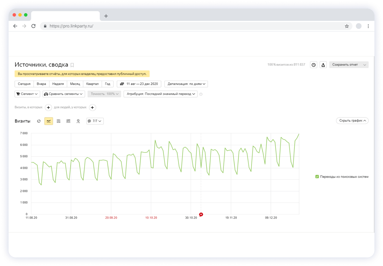
Task: Select the stacked area chart icon
Action: [x=59, y=121]
